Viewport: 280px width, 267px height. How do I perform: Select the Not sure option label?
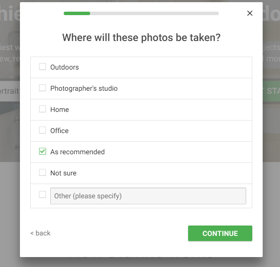coord(63,173)
